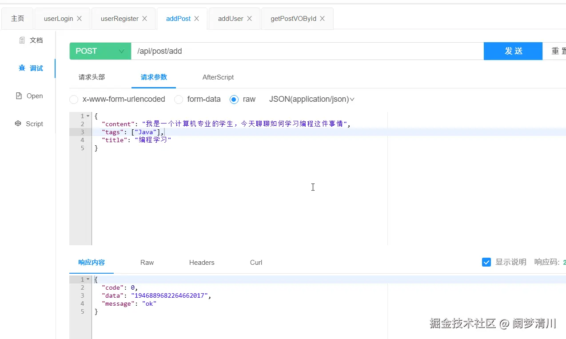
Task: Close the userRegister tab
Action: (x=144, y=19)
